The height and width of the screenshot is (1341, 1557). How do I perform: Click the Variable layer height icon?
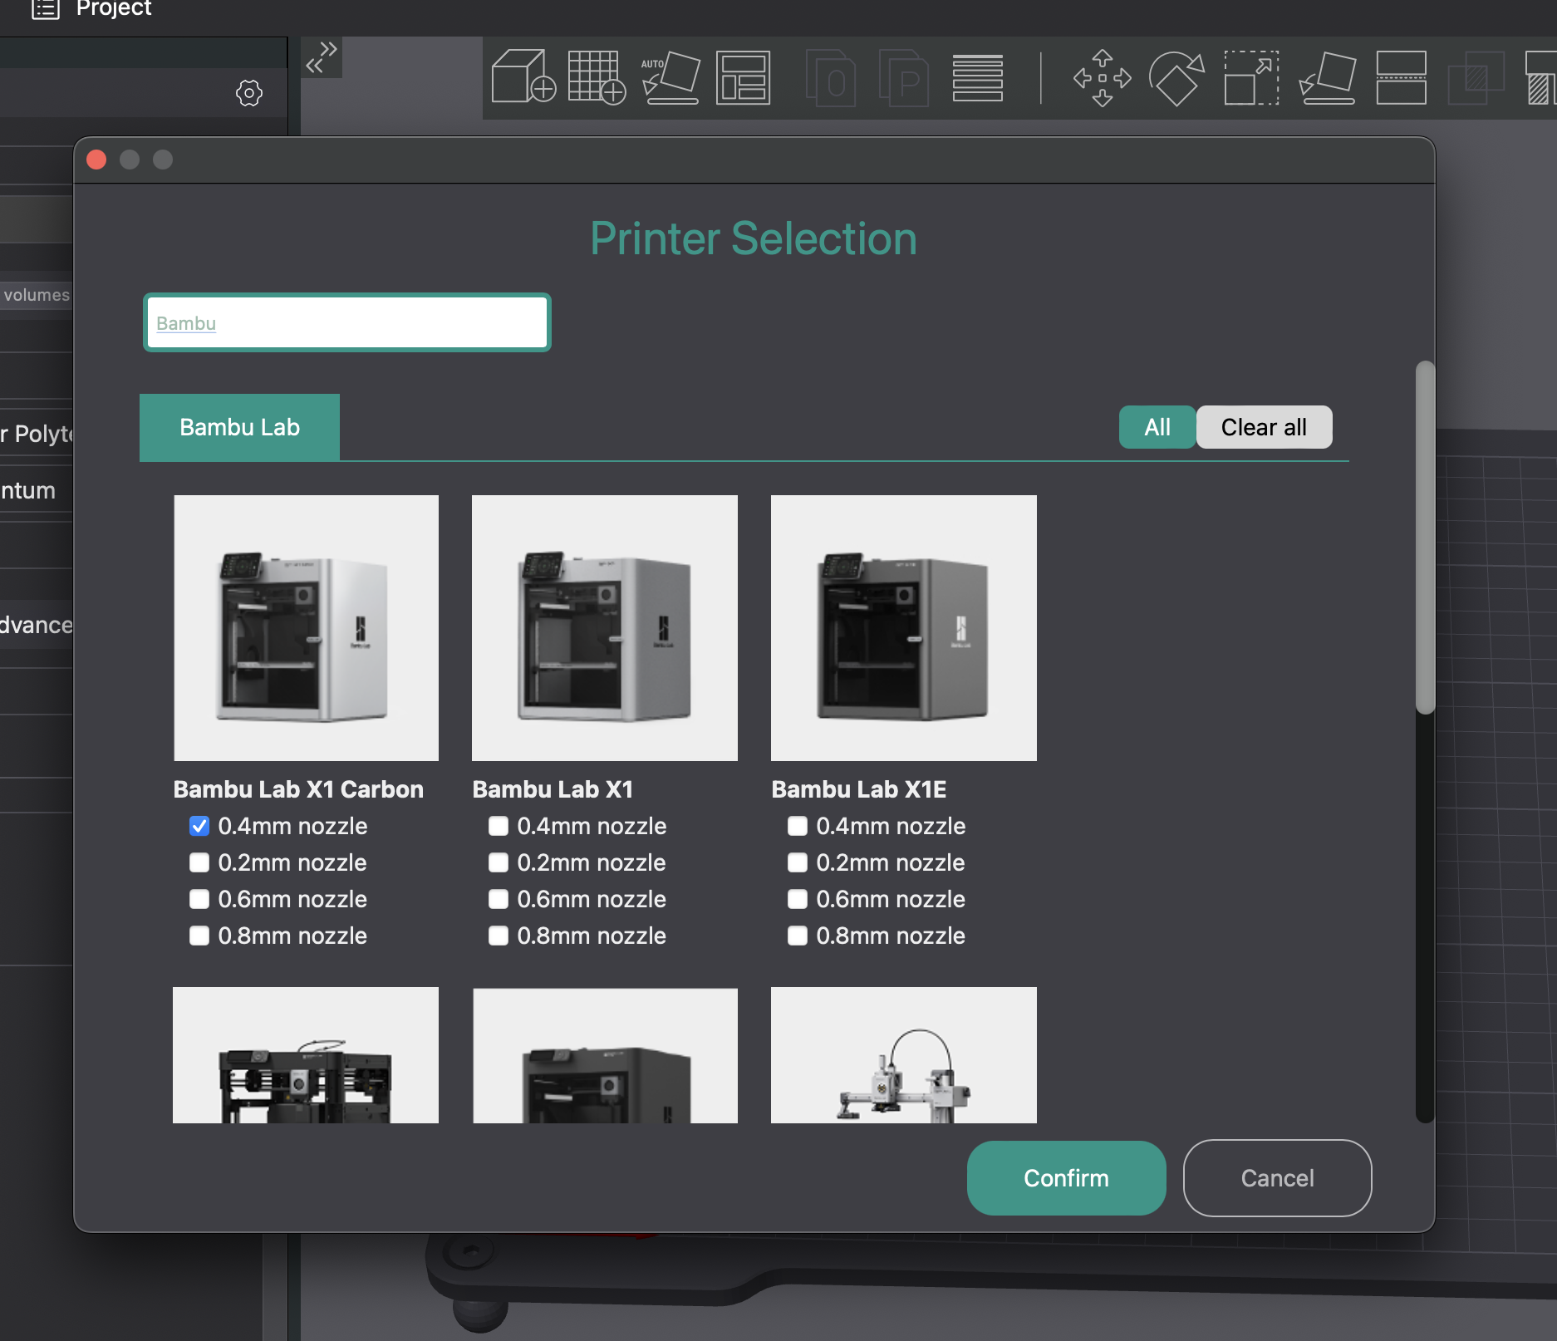coord(978,77)
